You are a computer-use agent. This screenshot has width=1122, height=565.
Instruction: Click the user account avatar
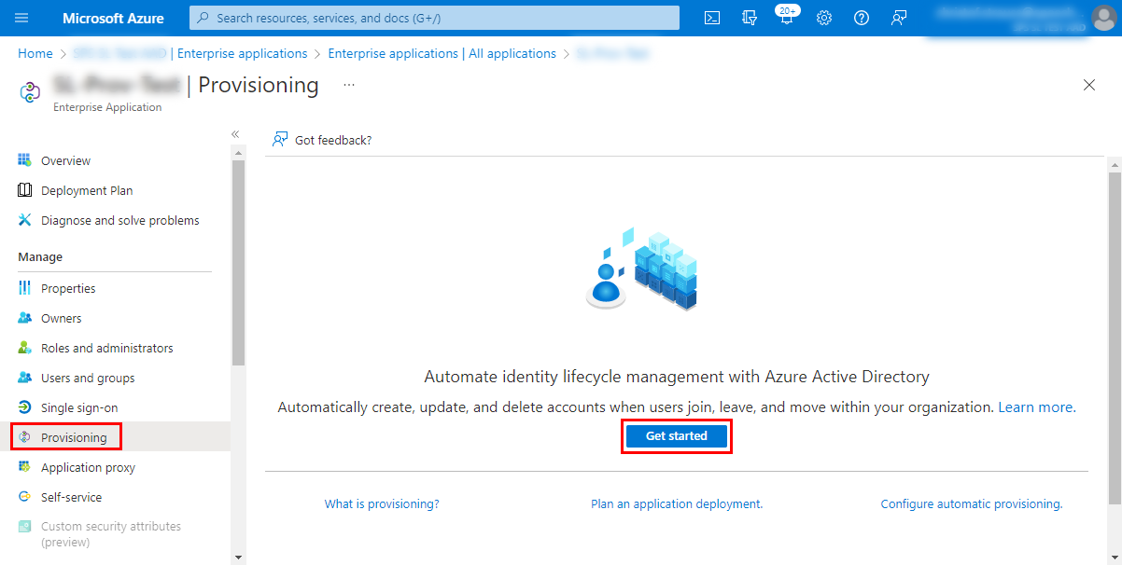(1103, 18)
